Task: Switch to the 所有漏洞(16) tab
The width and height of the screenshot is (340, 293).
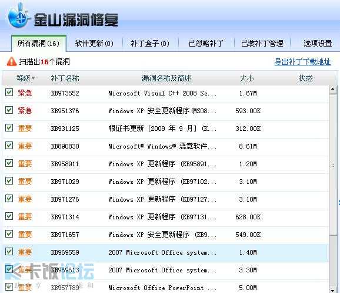Action: (x=39, y=43)
